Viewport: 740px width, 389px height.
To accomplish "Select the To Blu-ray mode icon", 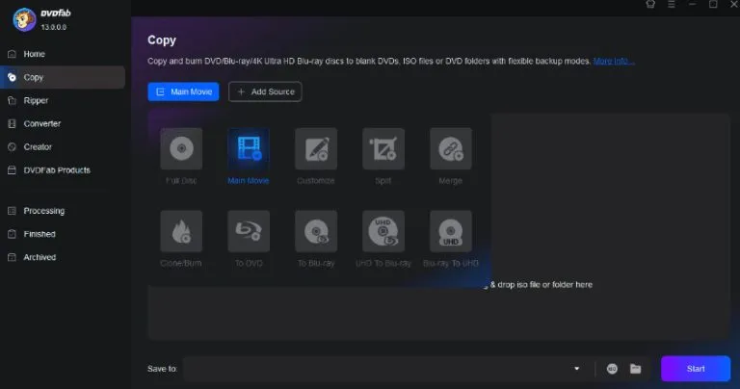I will tap(316, 231).
